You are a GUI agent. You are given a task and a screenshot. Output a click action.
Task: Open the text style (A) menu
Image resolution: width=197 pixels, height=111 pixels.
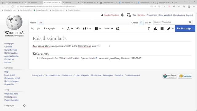pos(70,29)
